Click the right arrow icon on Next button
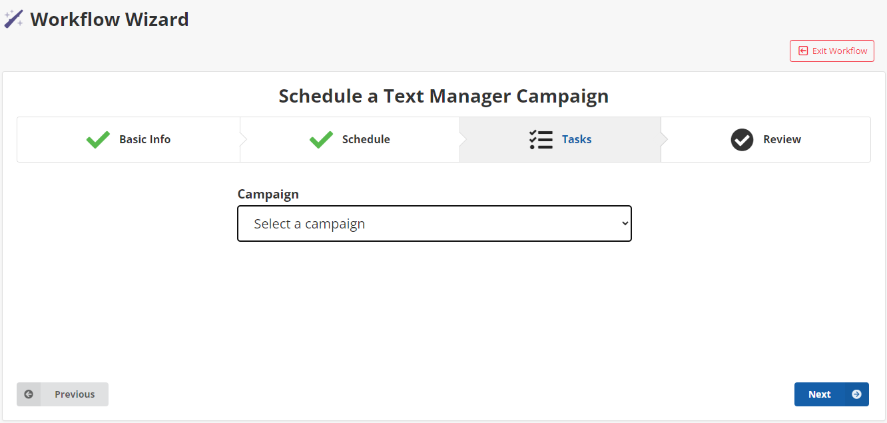Screen dimensions: 887x423 (856, 394)
